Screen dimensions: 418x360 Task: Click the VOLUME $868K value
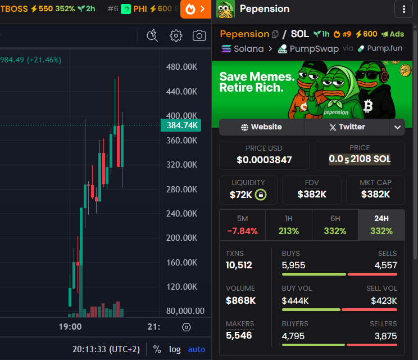pyautogui.click(x=240, y=301)
